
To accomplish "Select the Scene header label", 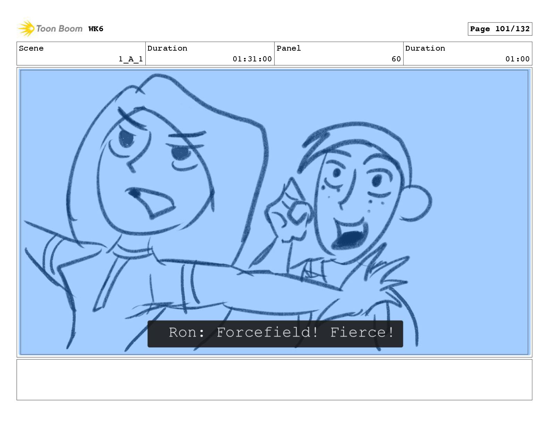I will click(31, 48).
